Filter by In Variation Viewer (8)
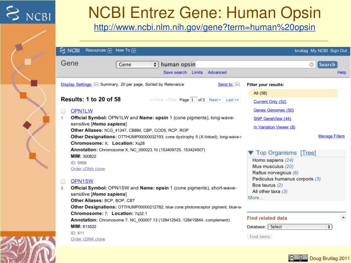 click(x=275, y=127)
